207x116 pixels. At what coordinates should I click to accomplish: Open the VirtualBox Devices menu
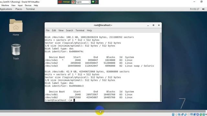(x=28, y=5)
